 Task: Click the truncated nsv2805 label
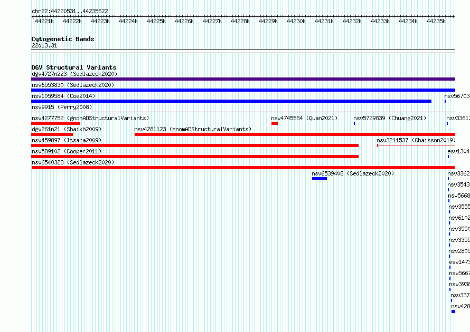click(x=459, y=251)
